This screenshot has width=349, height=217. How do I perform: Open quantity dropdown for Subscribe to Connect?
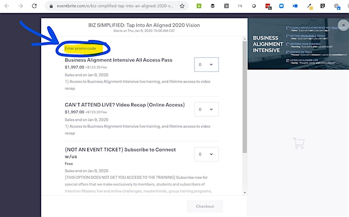[206, 154]
